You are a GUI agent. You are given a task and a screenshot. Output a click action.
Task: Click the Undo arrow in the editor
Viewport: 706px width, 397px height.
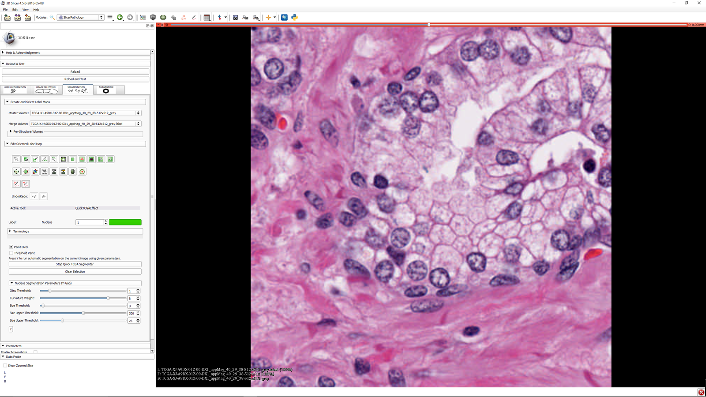[x=34, y=196]
